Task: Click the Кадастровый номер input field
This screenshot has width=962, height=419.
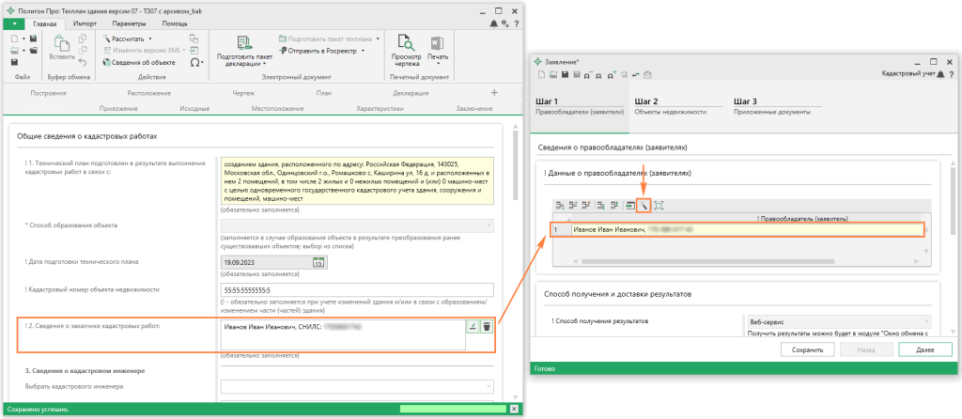Action: [356, 289]
